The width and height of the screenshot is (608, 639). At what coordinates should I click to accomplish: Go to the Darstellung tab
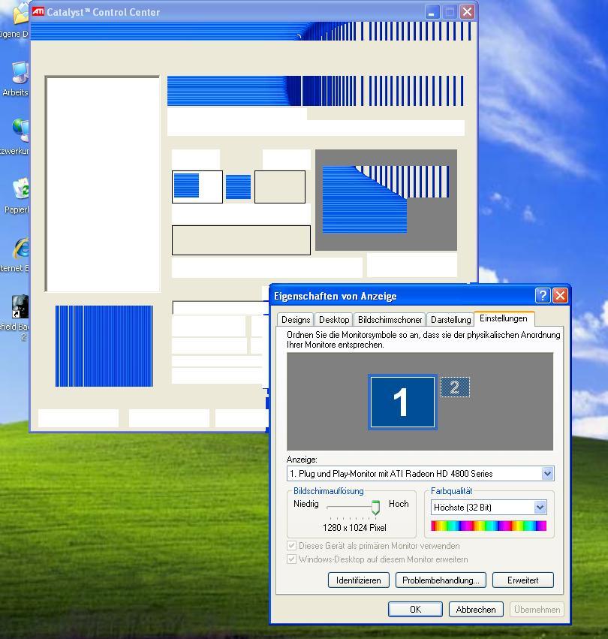tap(450, 320)
